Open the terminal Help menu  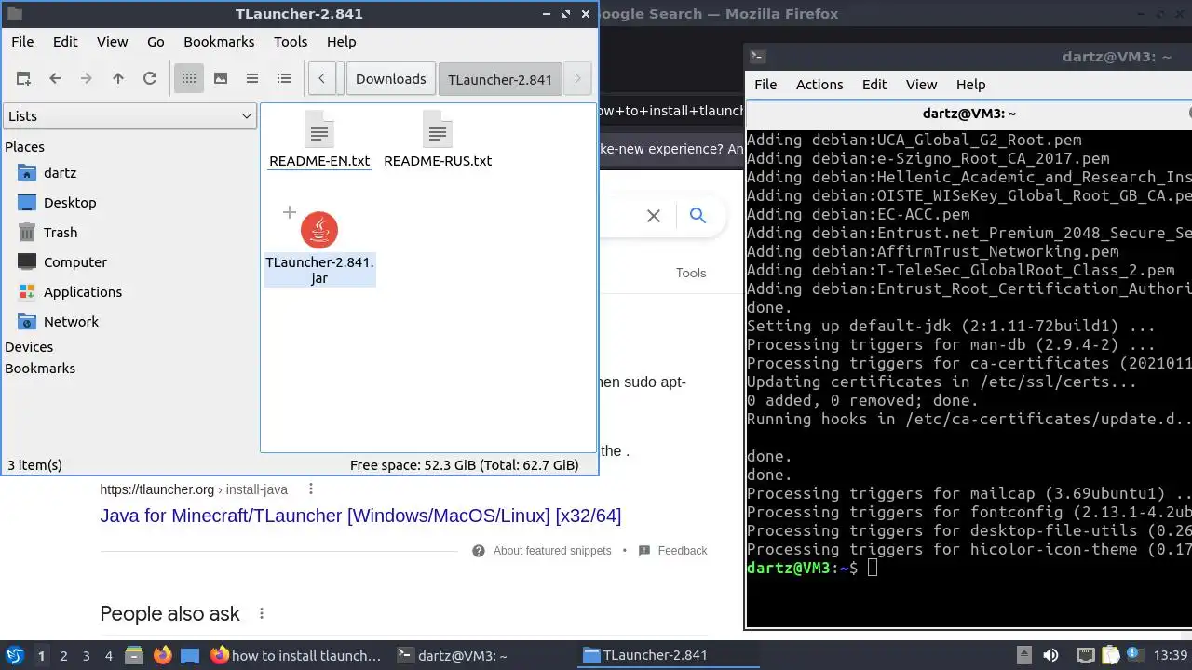point(970,85)
